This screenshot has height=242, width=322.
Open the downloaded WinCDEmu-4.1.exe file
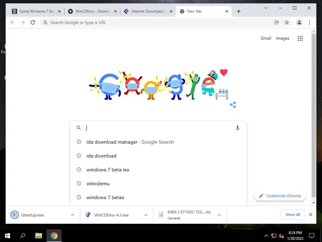pos(112,215)
